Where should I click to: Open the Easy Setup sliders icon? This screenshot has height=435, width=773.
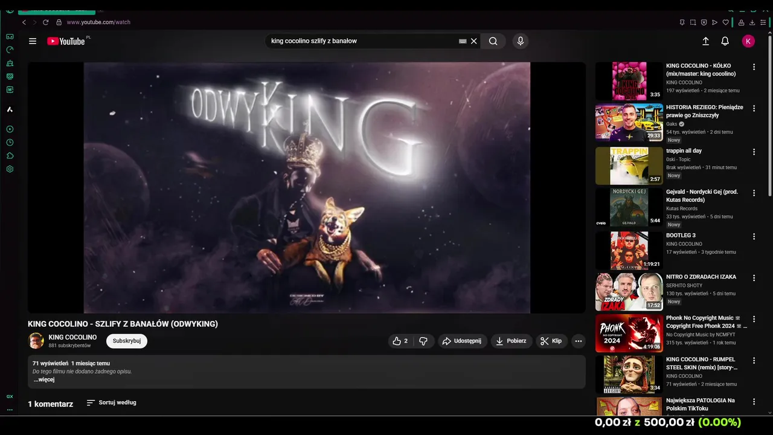point(763,22)
